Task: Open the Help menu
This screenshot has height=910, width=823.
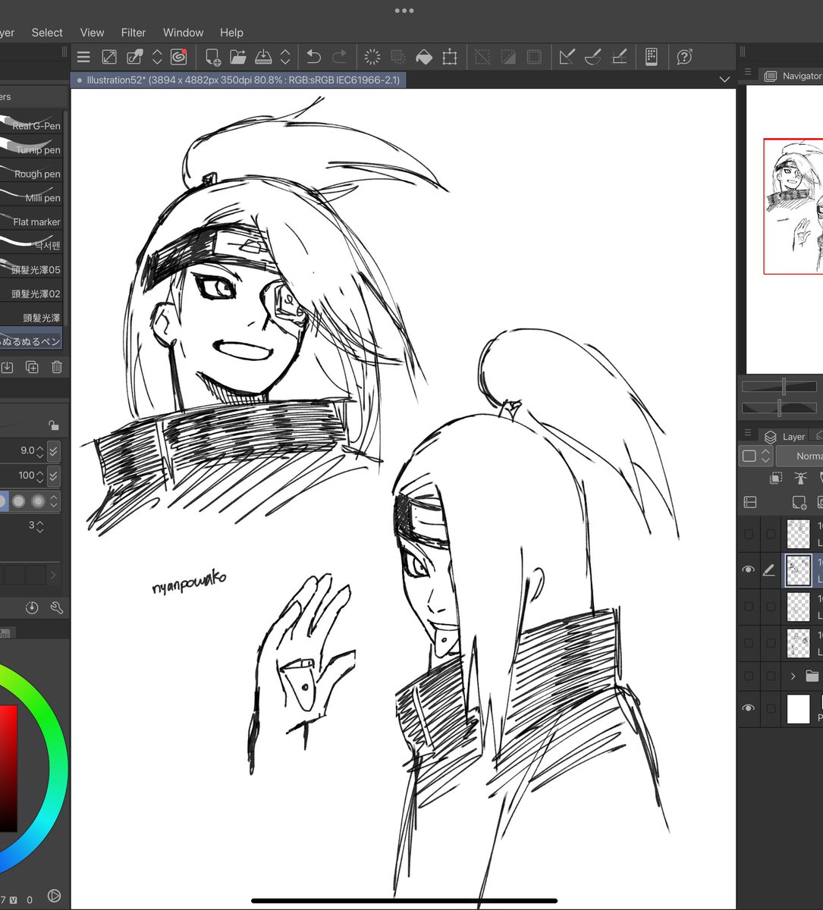Action: coord(231,33)
